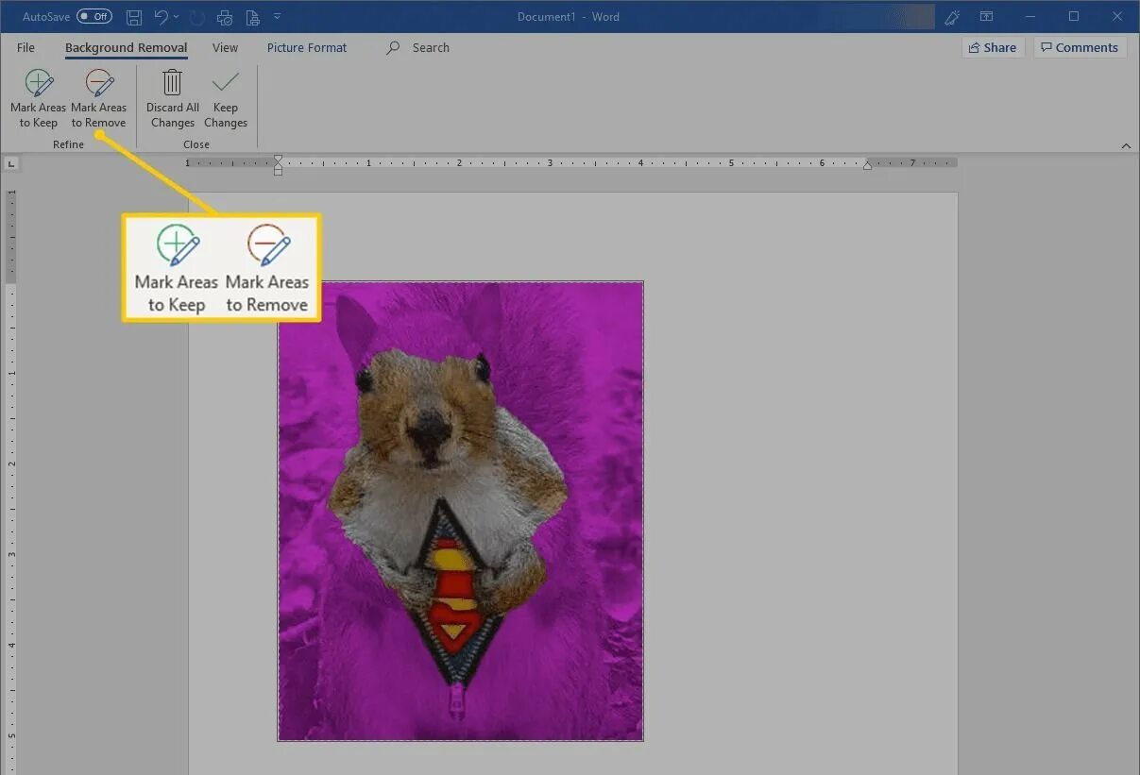This screenshot has width=1140, height=775.
Task: Click in the Search box
Action: click(431, 47)
